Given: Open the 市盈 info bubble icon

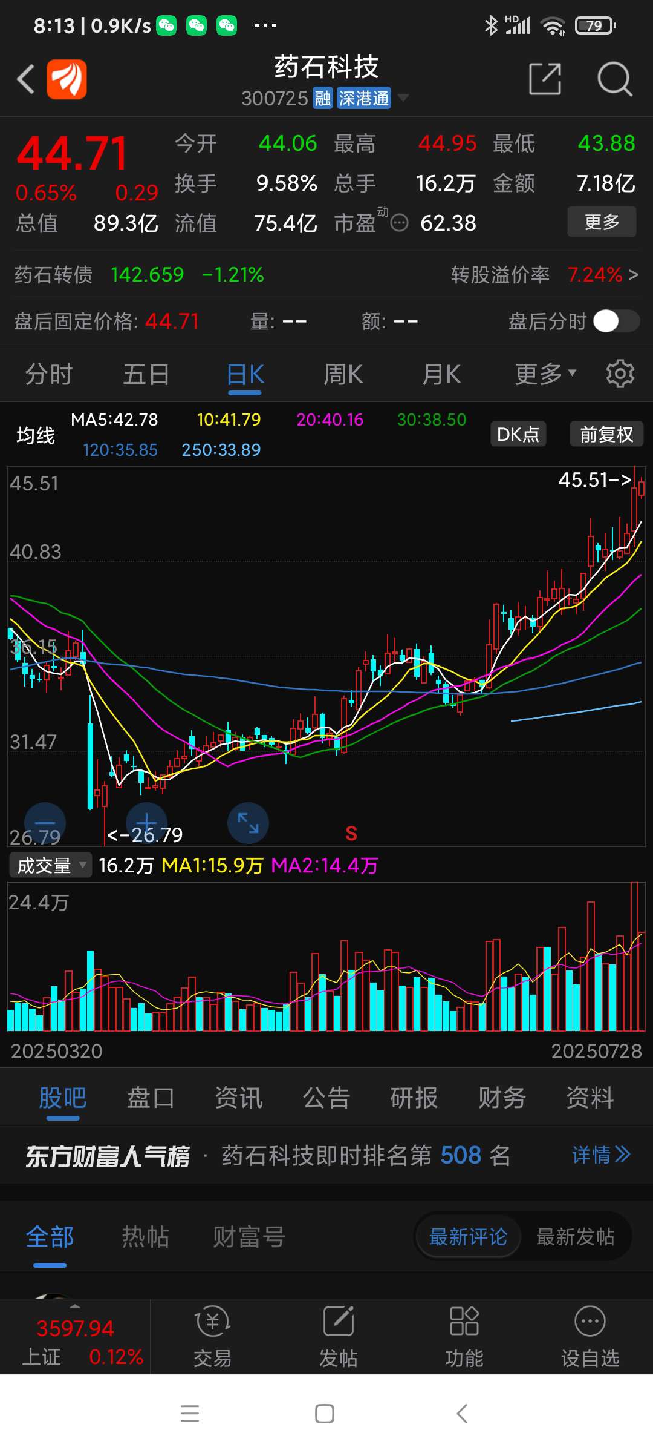Looking at the screenshot, I should click(399, 223).
